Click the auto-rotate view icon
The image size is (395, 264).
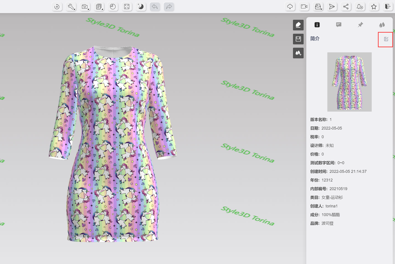click(57, 7)
